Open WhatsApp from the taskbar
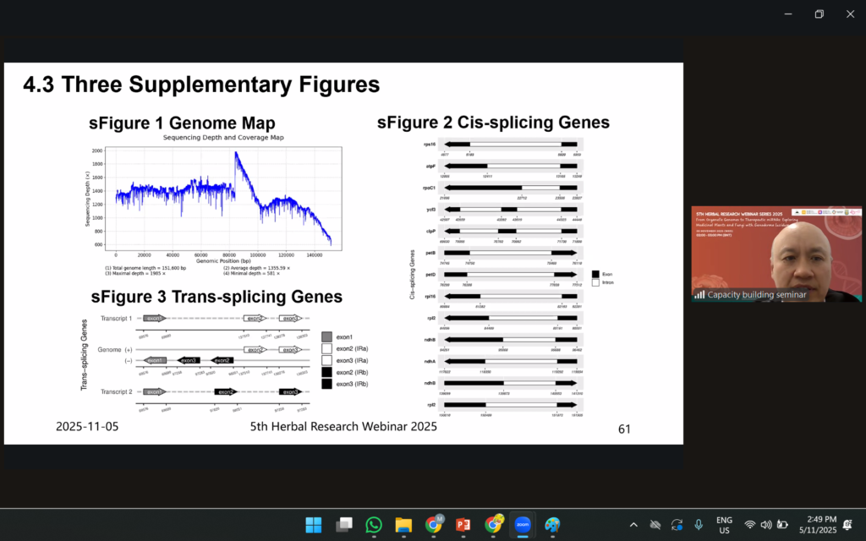 (x=374, y=525)
